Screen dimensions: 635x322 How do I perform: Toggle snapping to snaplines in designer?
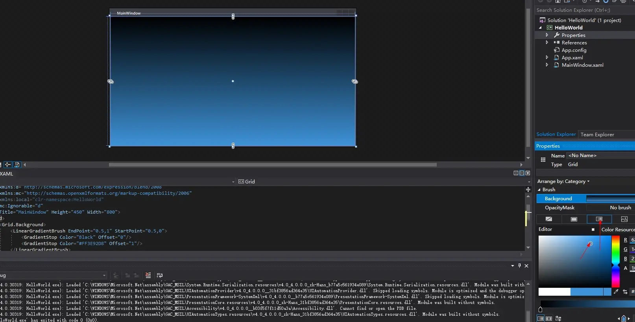point(7,165)
